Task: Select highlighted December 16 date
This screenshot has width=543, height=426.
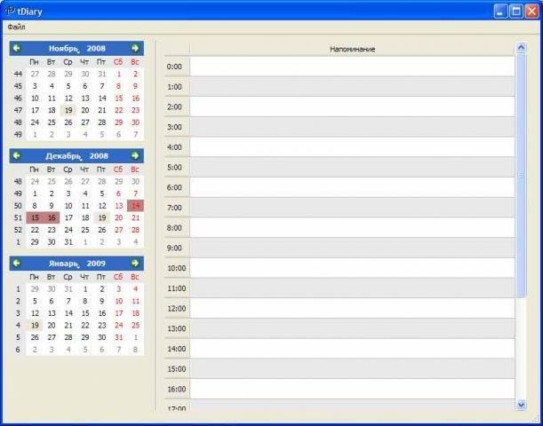Action: (52, 217)
